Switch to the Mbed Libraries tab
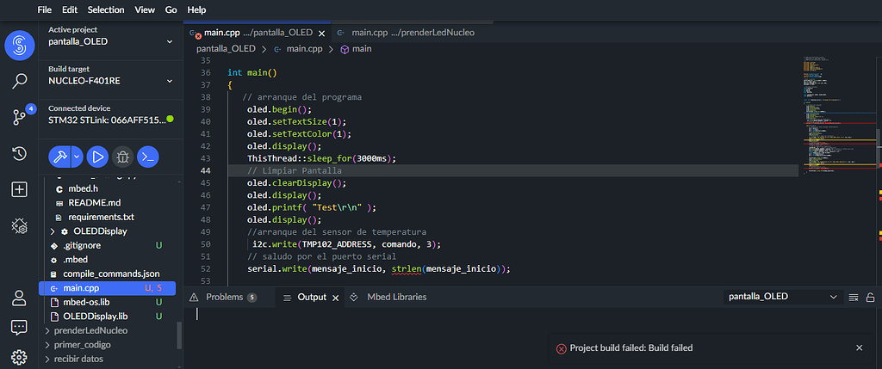The height and width of the screenshot is (369, 882). tap(396, 297)
